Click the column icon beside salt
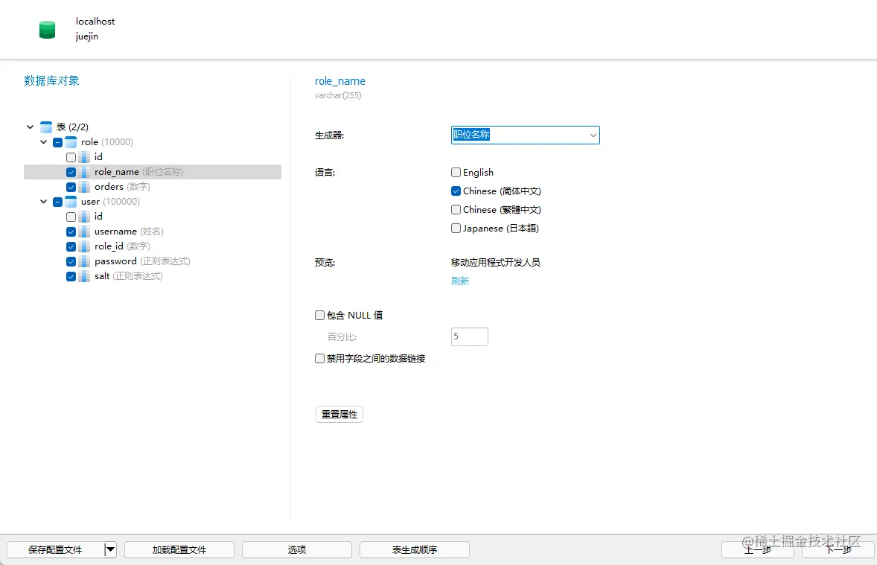 pos(84,276)
